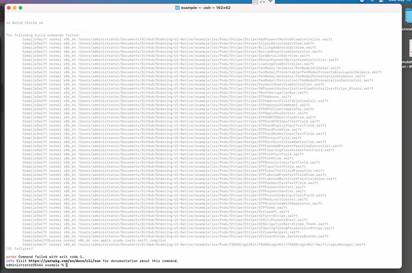Click the blue 'info' label
412x273 pixels.
coord(10,261)
